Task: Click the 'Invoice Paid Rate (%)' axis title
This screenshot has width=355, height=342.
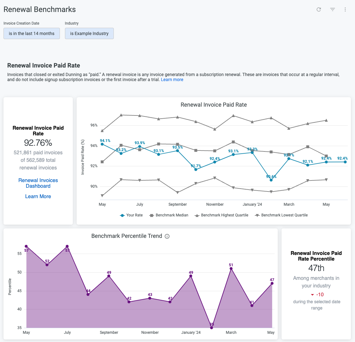Action: (x=83, y=157)
